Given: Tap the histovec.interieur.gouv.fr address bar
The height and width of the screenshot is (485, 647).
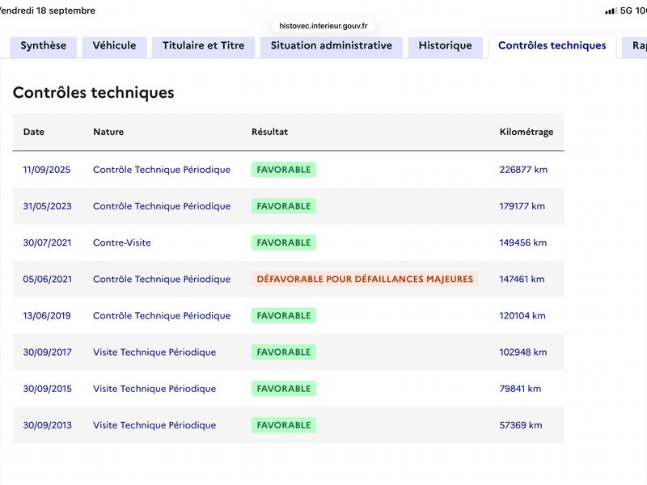Looking at the screenshot, I should (x=323, y=26).
